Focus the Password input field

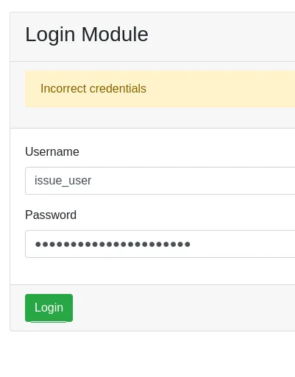coord(160,244)
